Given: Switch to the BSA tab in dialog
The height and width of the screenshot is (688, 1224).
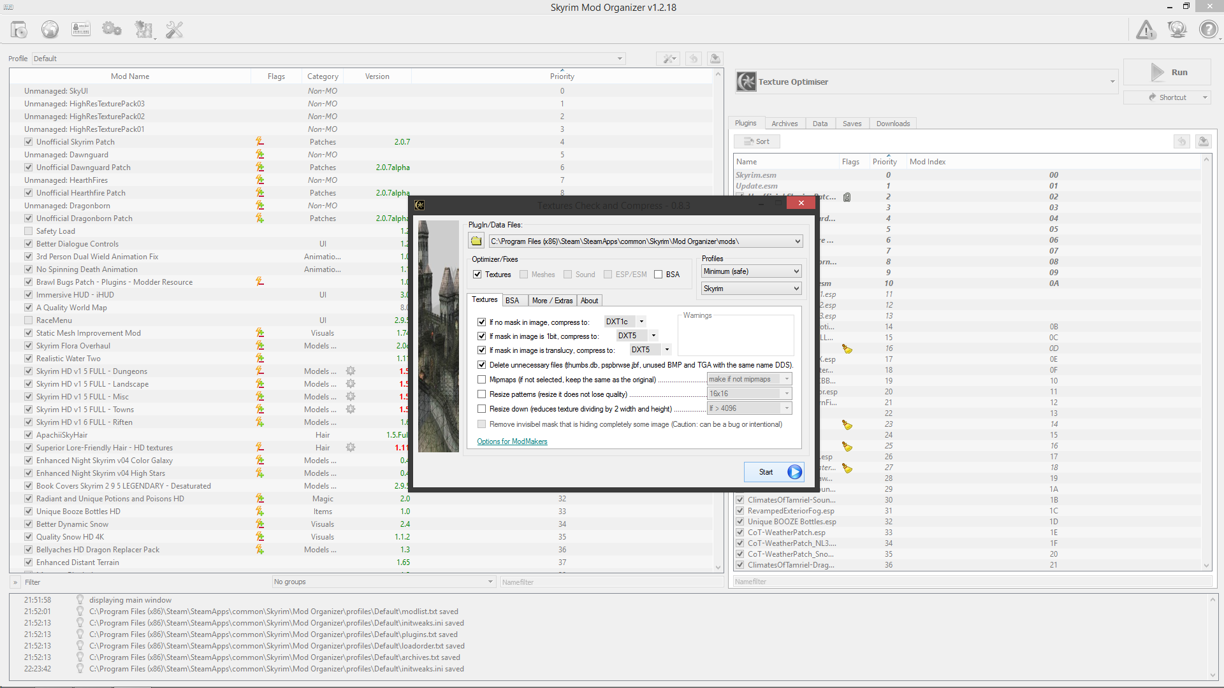Looking at the screenshot, I should click(513, 301).
